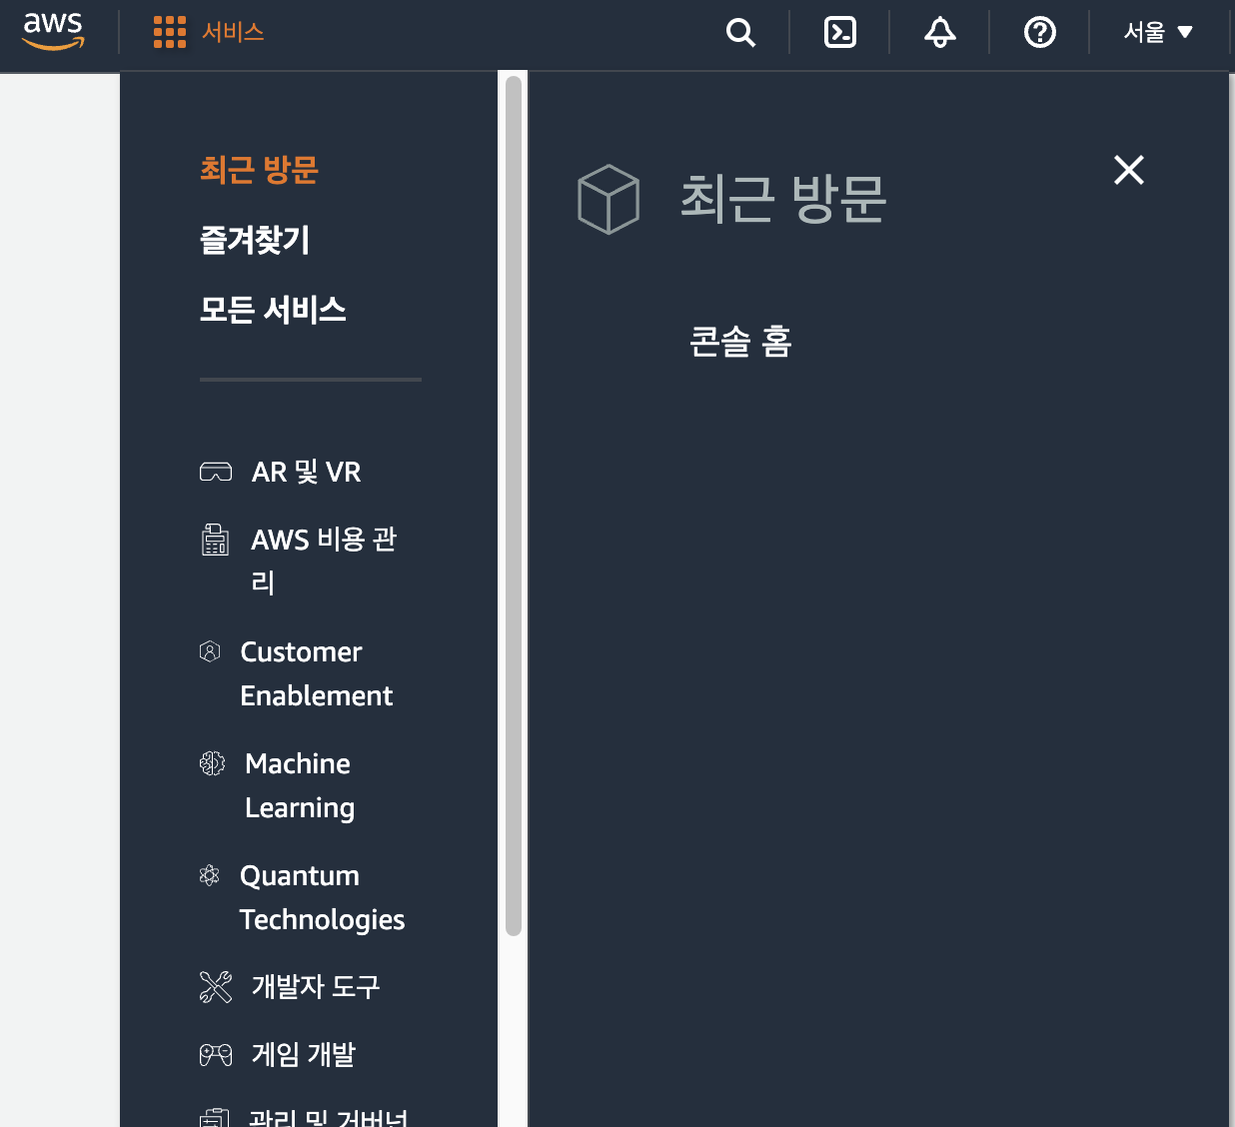Open the Customer Enablement category

[317, 673]
